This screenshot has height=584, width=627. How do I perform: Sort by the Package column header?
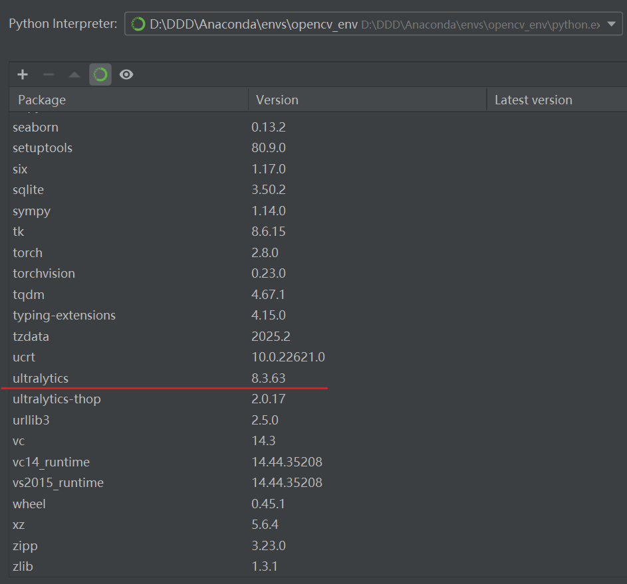point(129,100)
